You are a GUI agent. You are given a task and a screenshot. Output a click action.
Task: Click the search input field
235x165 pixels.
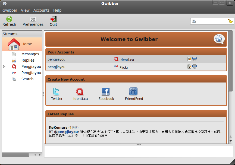pyautogui.click(x=212, y=21)
